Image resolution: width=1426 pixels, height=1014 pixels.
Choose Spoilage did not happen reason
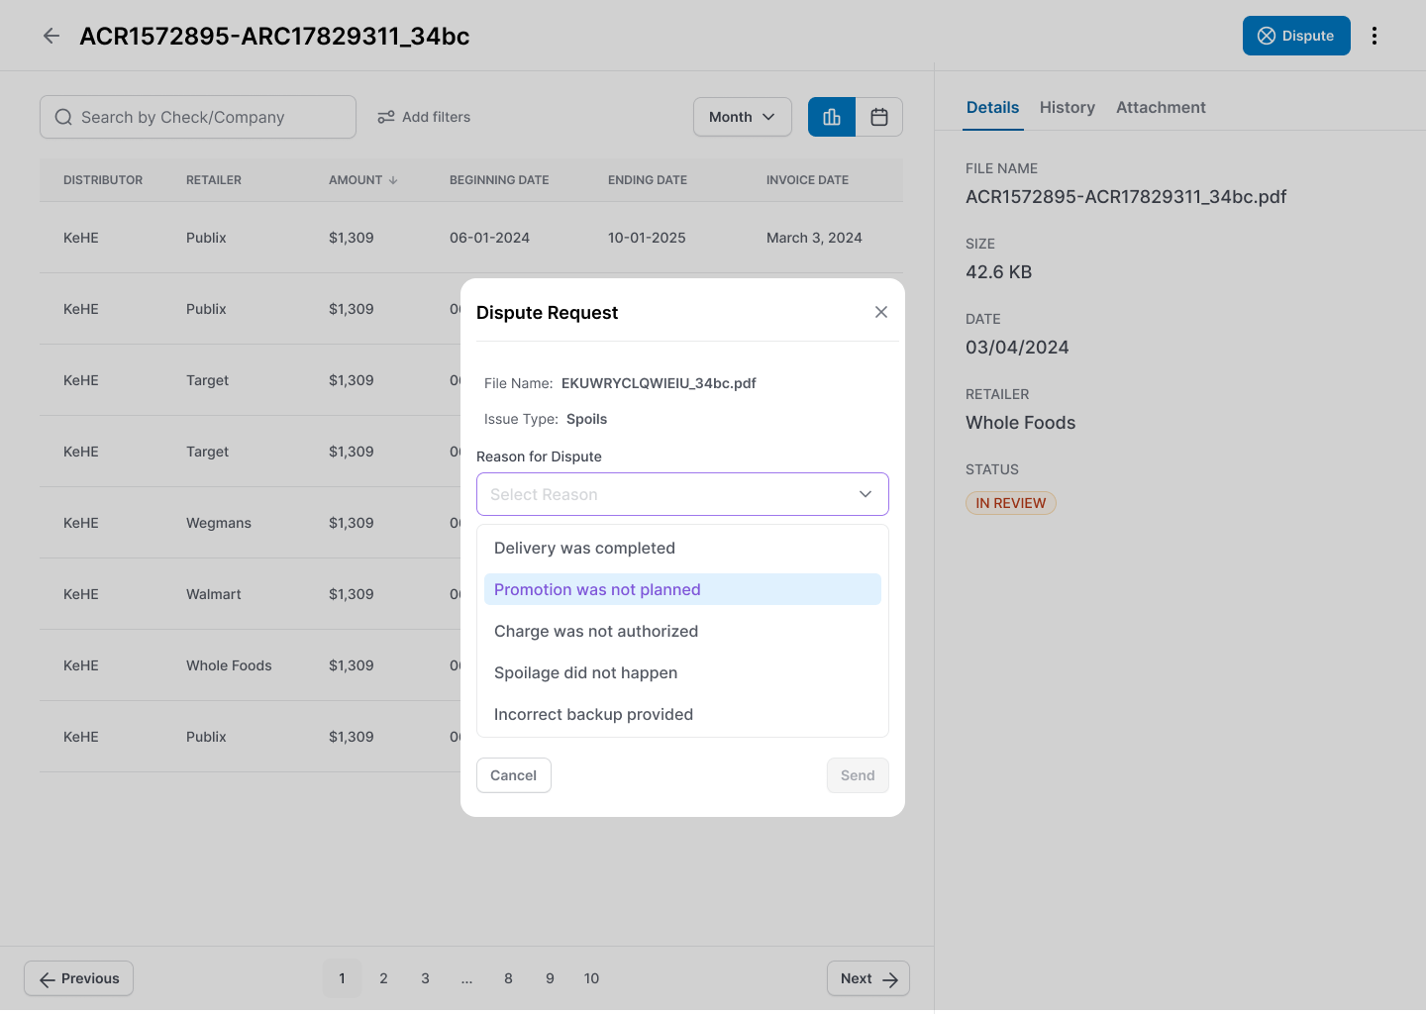pyautogui.click(x=682, y=672)
